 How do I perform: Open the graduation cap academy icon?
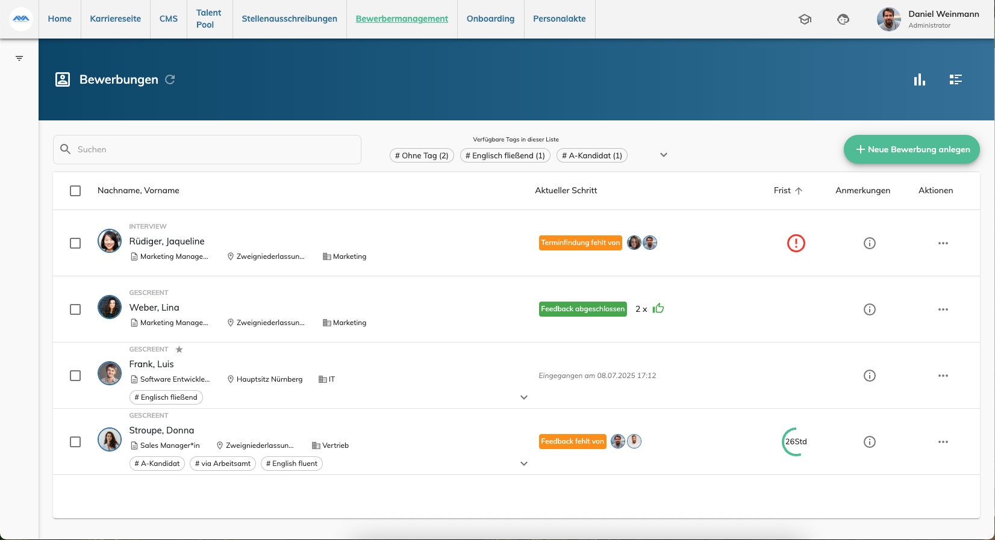(x=805, y=19)
